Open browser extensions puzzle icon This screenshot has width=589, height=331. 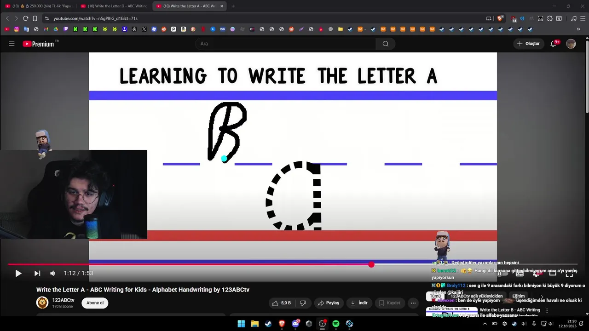[549, 18]
